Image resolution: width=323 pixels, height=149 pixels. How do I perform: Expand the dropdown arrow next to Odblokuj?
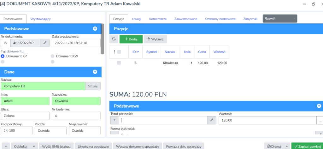[33, 146]
